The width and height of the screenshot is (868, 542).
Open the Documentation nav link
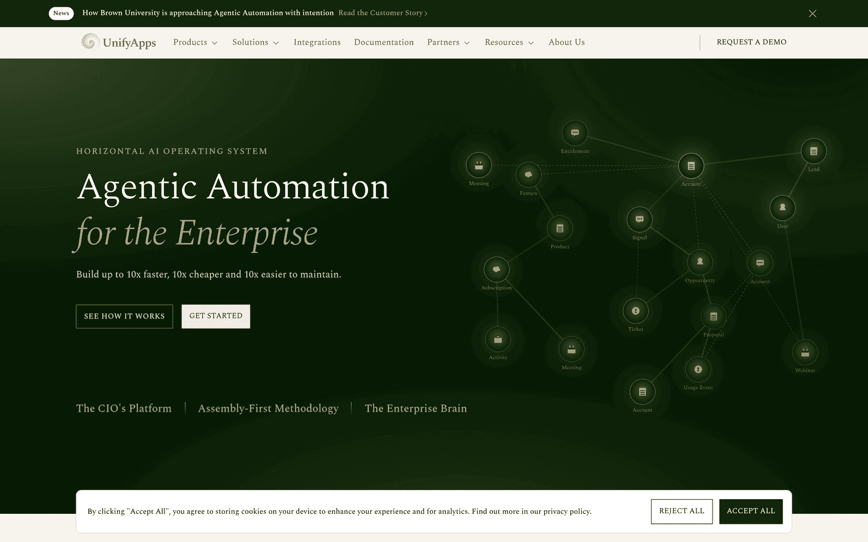point(384,42)
